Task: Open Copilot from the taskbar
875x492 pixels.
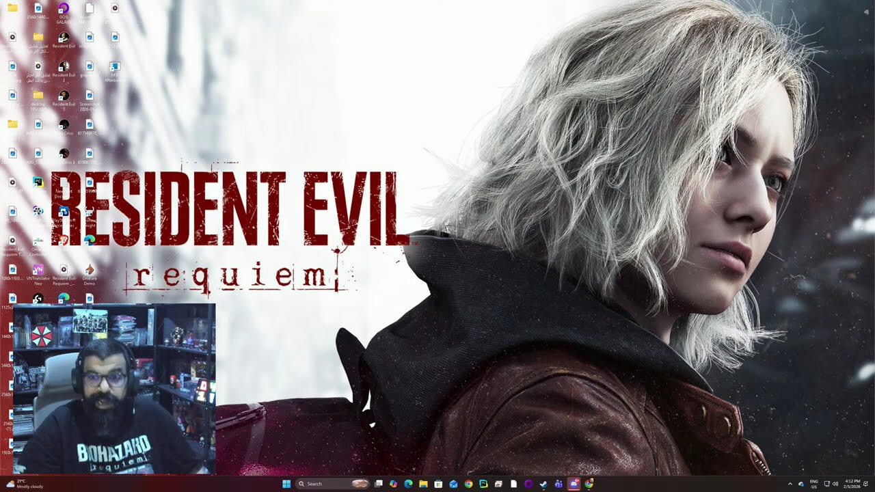Action: (393, 484)
